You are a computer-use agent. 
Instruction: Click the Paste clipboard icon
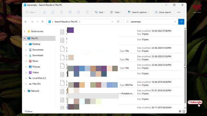[x=61, y=12]
